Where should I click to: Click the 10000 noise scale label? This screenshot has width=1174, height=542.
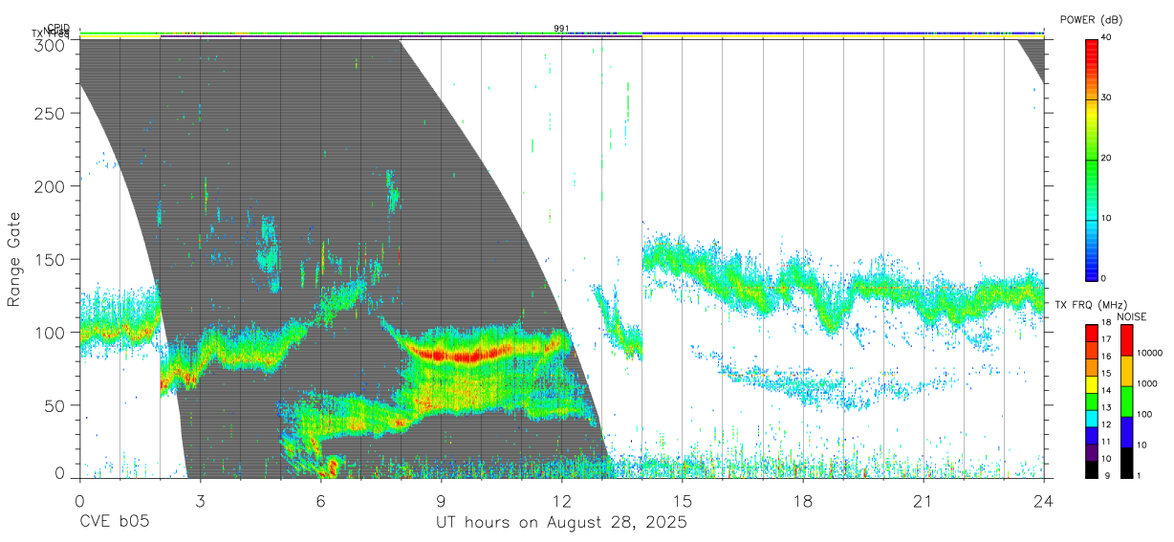pos(1150,353)
